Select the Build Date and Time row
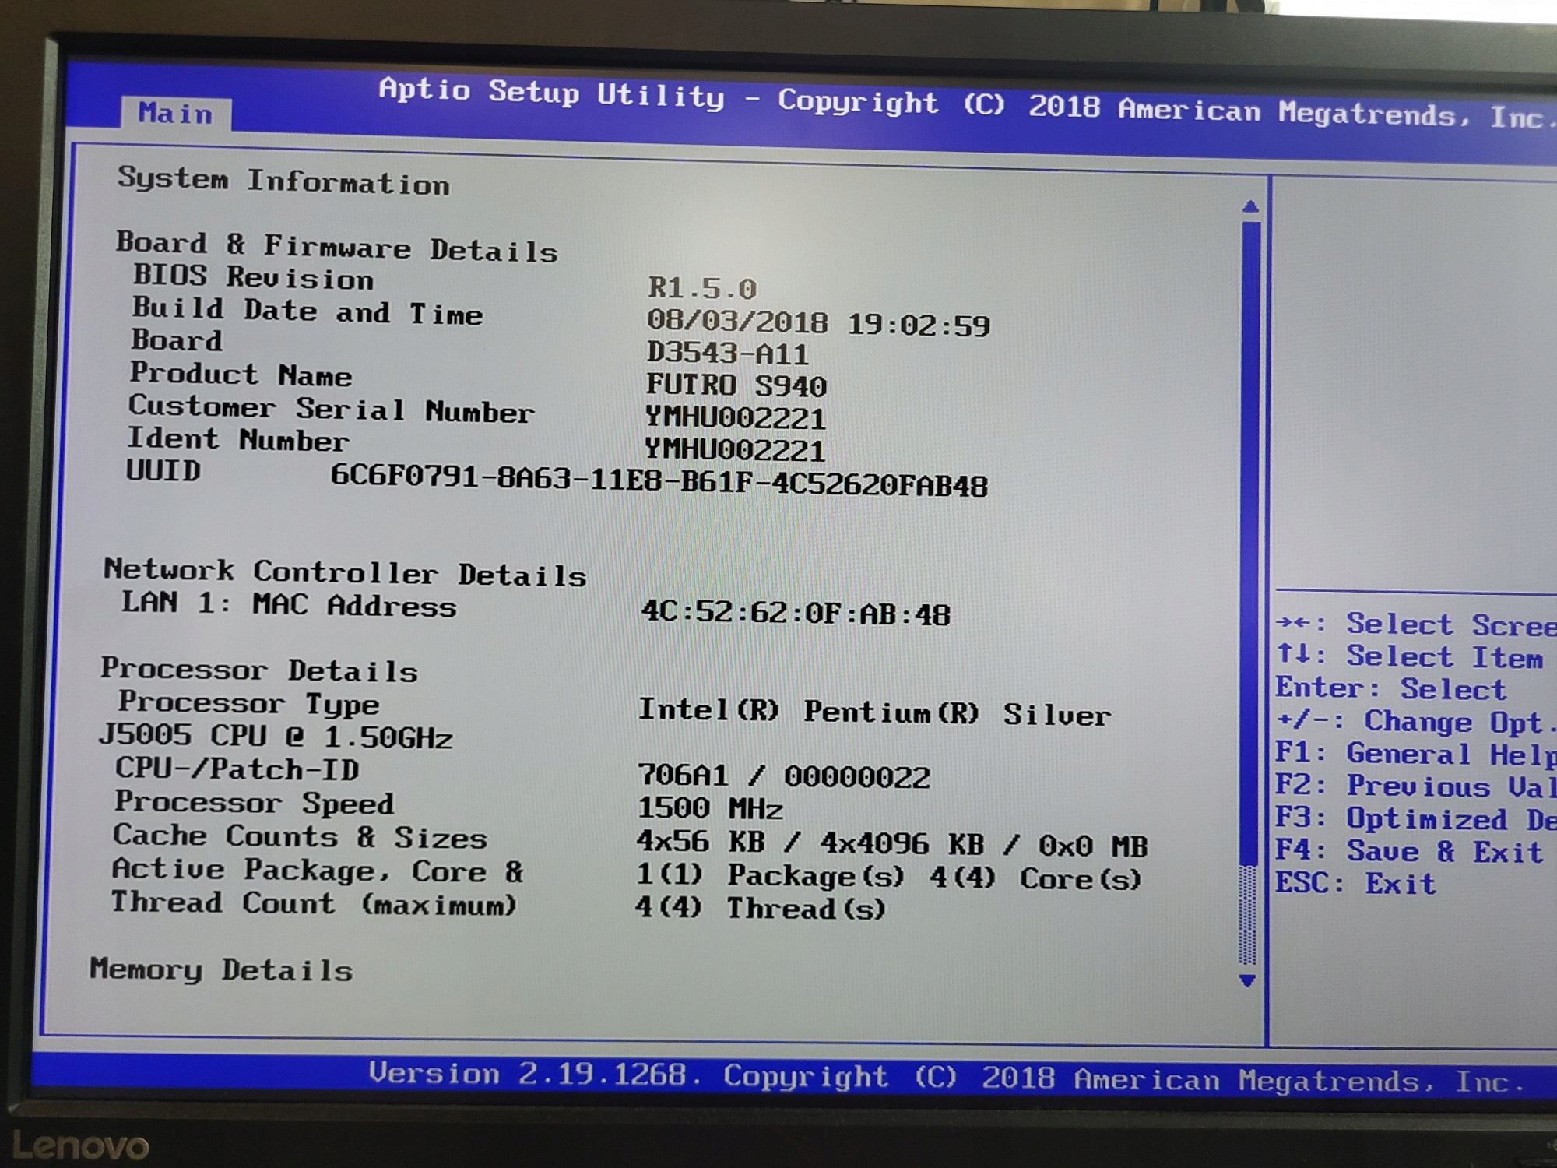Image resolution: width=1557 pixels, height=1168 pixels. (x=307, y=311)
